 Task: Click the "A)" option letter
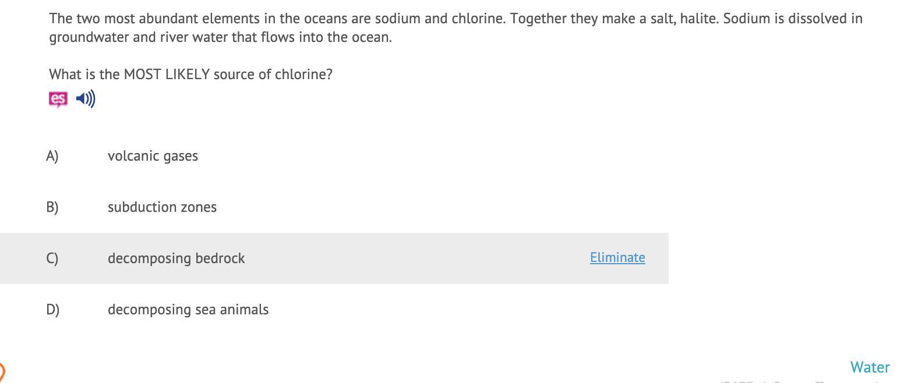(x=52, y=156)
